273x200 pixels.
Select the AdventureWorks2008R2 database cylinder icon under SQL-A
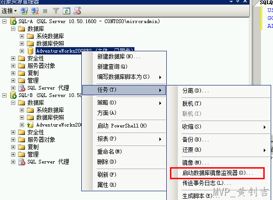(30, 51)
